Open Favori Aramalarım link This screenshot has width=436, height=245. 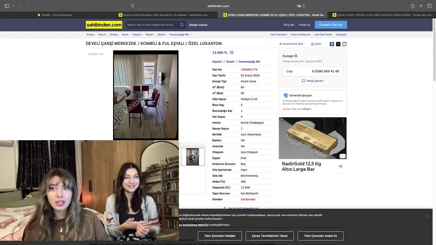click(x=301, y=34)
